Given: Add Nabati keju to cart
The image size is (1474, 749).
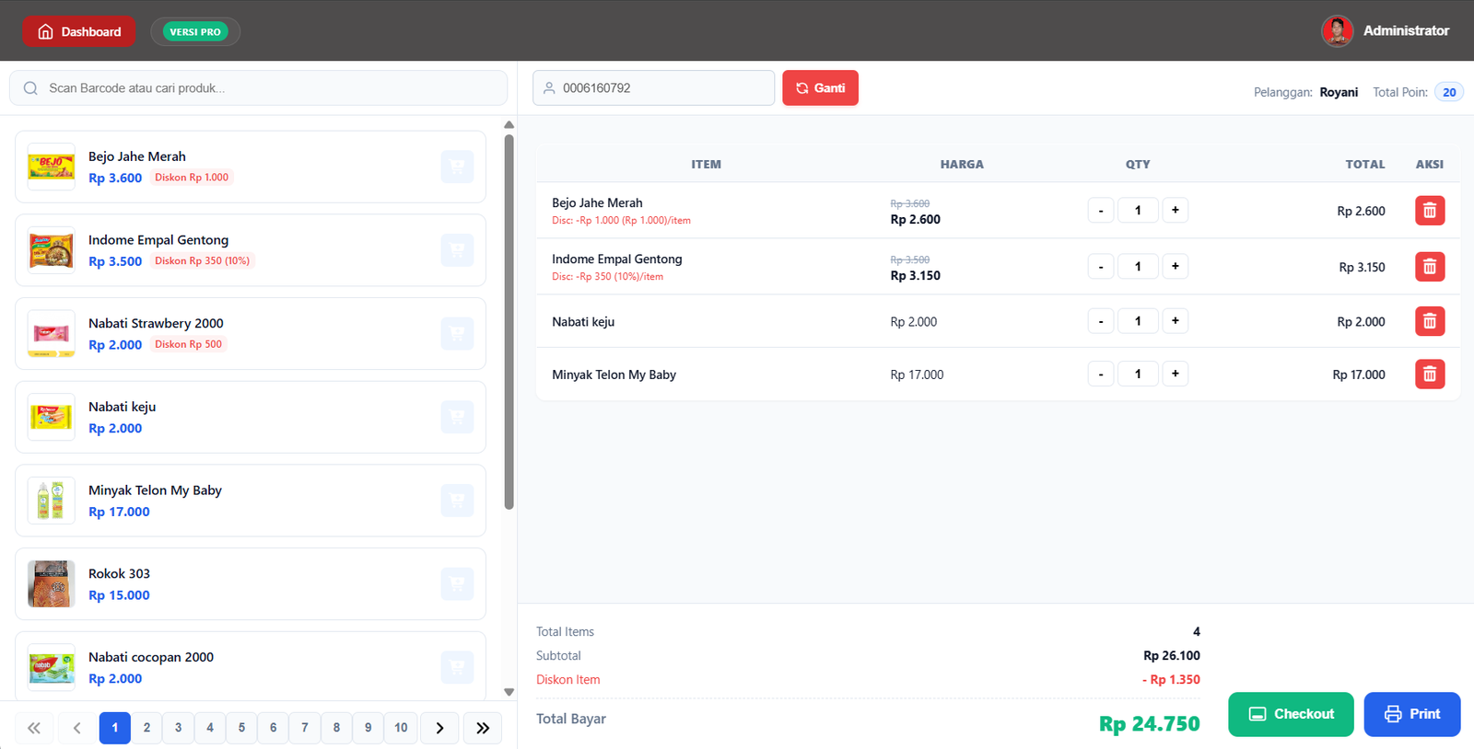Looking at the screenshot, I should click(x=457, y=417).
